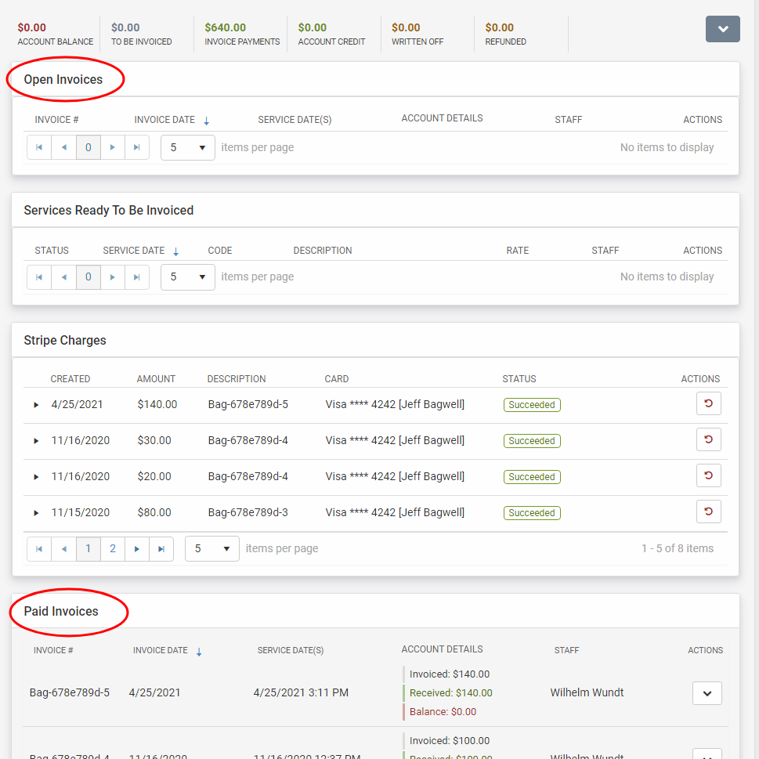Click page 0 in Open Invoices pager
Image resolution: width=759 pixels, height=759 pixels.
point(88,147)
